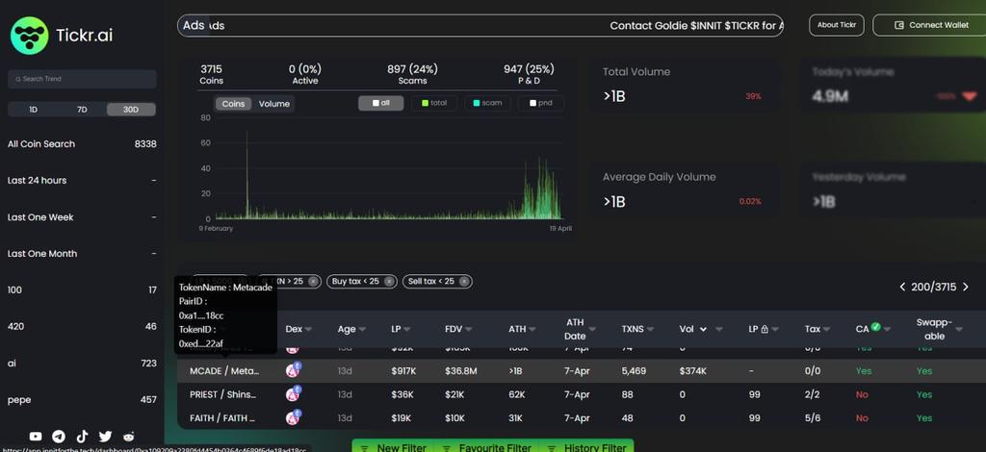Select the '420' trend entry

(x=82, y=326)
